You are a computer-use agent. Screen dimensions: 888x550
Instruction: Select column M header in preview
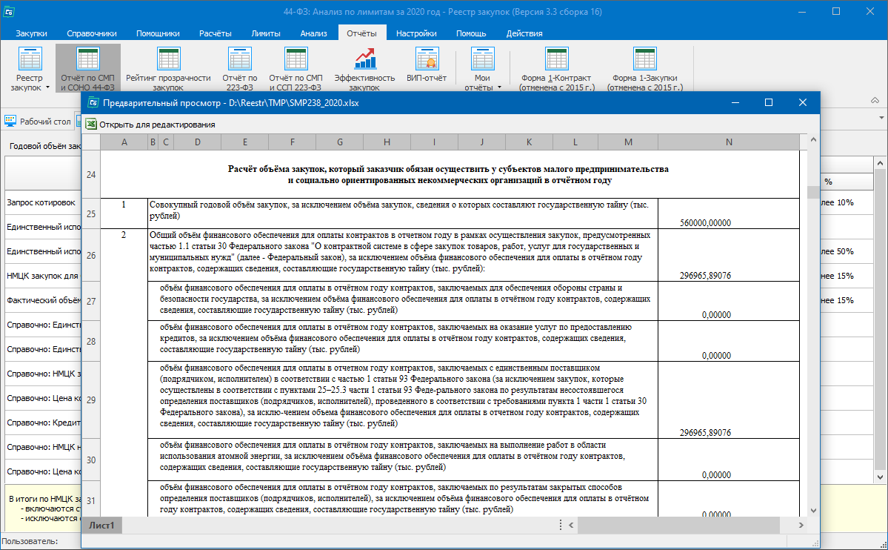click(629, 142)
